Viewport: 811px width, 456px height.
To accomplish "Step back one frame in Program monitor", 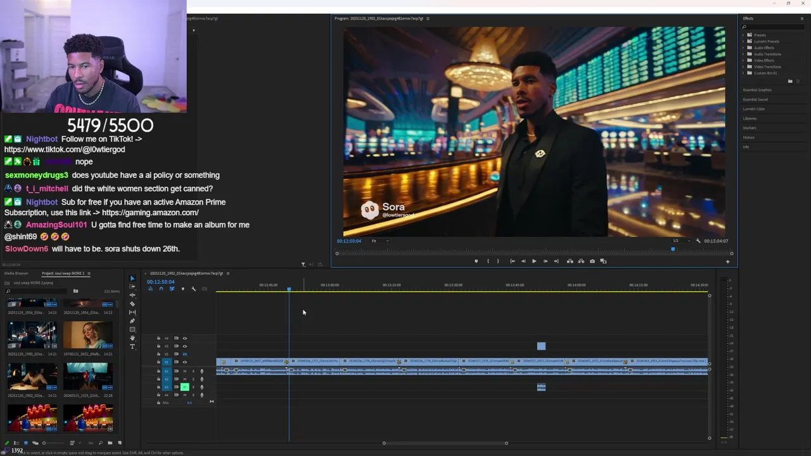I will pos(523,261).
